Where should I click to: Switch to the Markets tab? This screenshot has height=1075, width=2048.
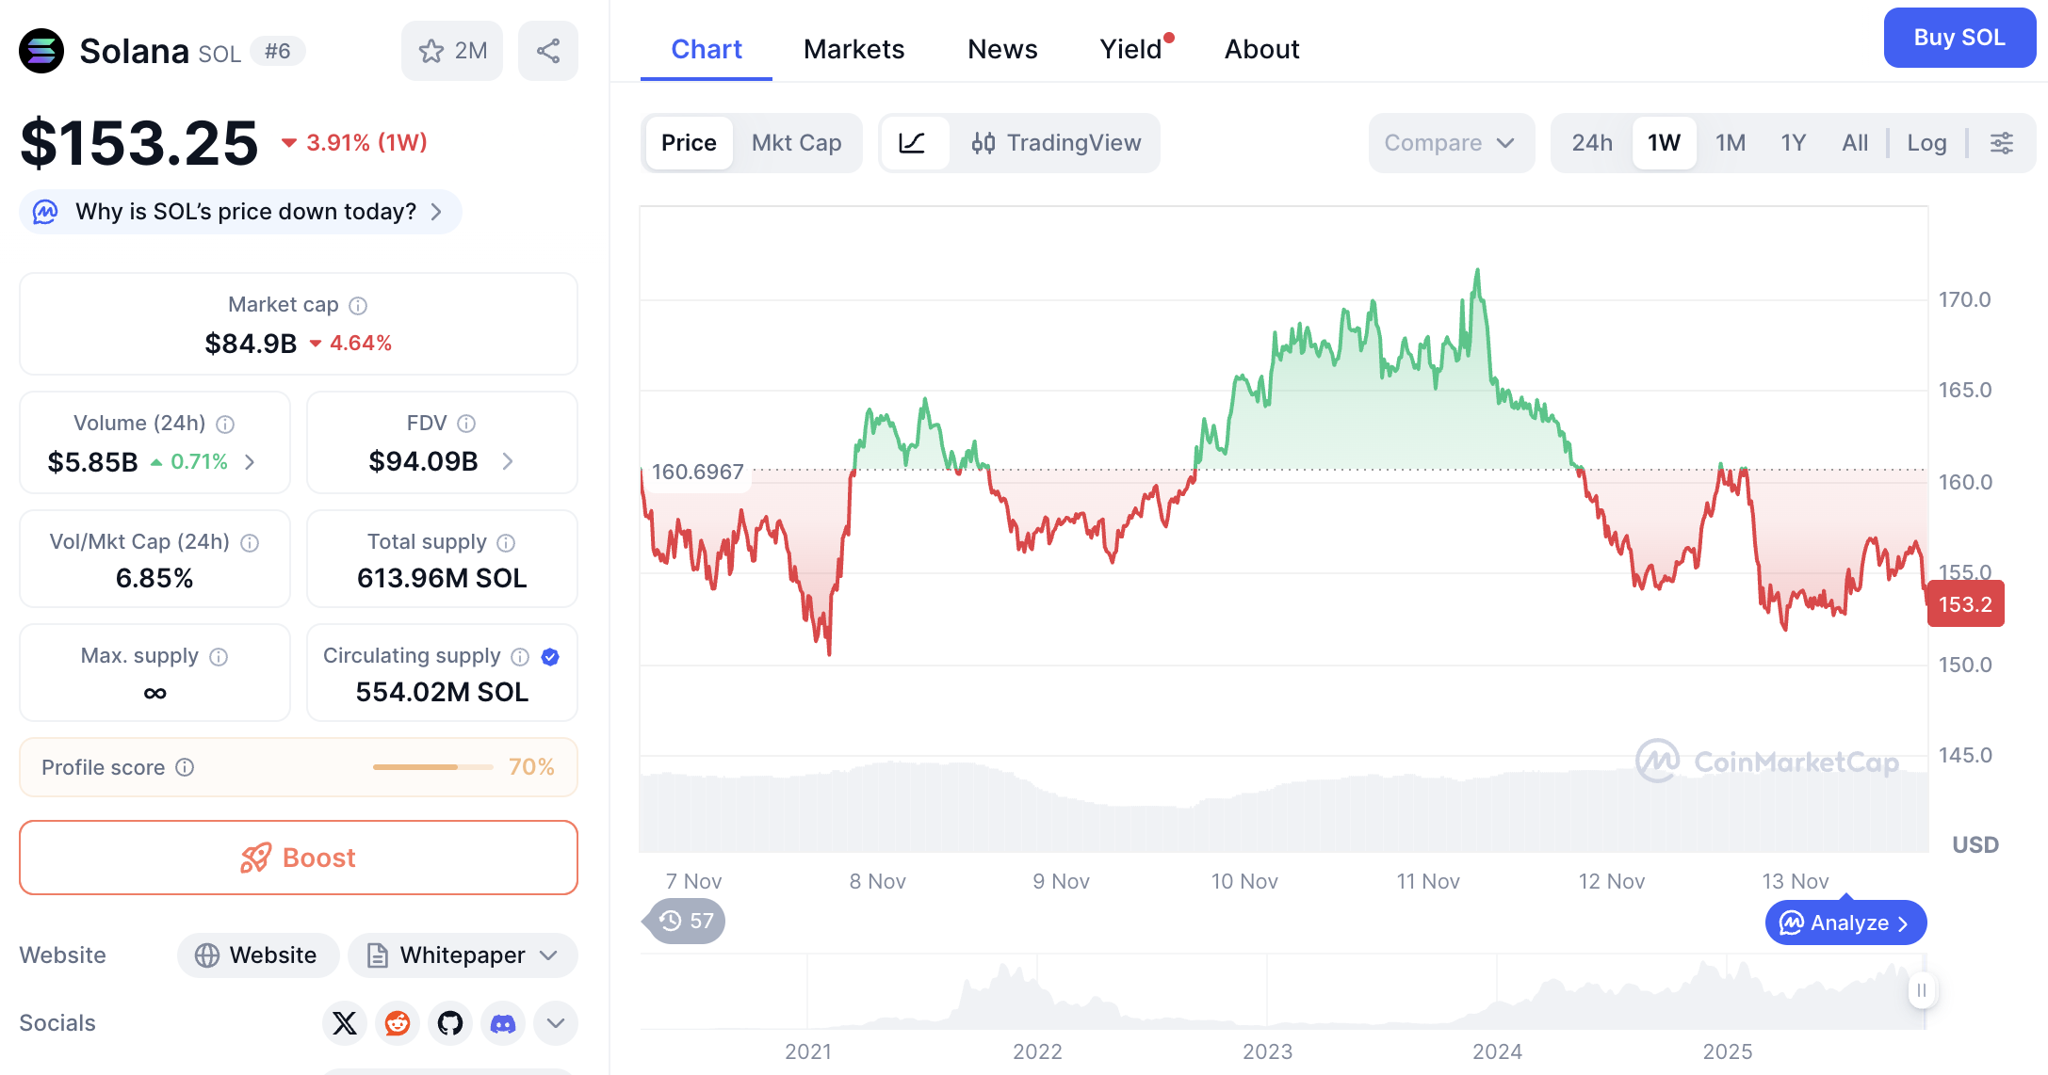853,49
